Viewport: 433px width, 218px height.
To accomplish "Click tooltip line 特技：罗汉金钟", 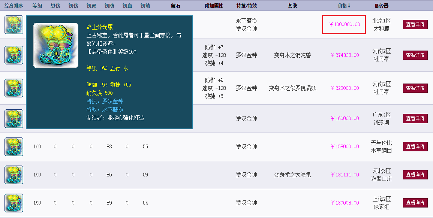I will pos(105,101).
